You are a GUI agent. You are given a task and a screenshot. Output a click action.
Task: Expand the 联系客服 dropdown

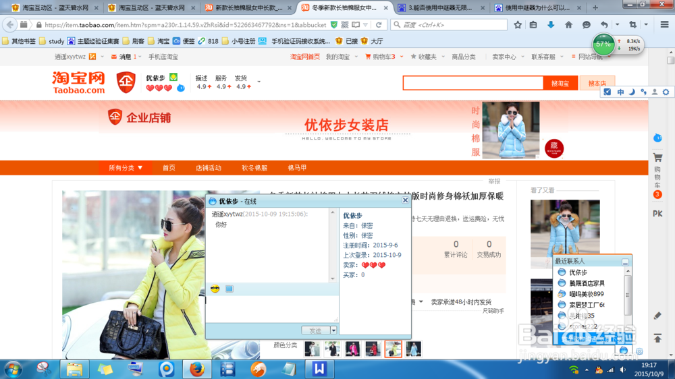tap(562, 57)
